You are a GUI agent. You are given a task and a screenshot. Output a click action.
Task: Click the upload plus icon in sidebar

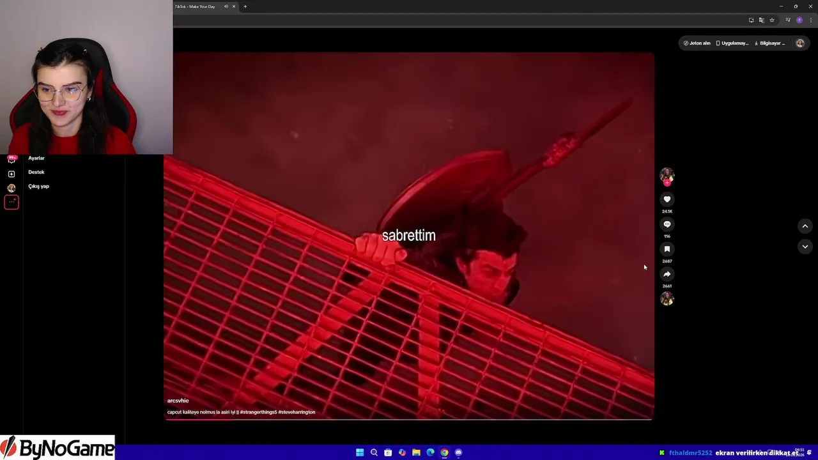[12, 174]
